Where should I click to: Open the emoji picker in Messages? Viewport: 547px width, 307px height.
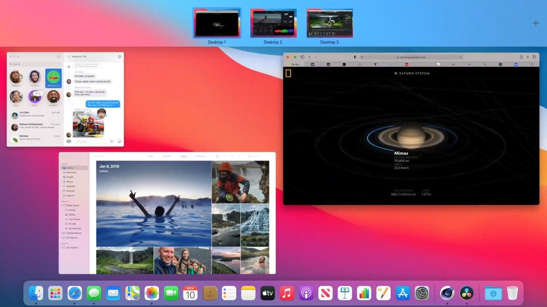tap(119, 141)
